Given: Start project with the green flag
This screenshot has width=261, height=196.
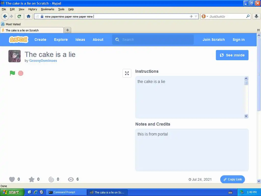Looking at the screenshot, I should click(x=12, y=73).
